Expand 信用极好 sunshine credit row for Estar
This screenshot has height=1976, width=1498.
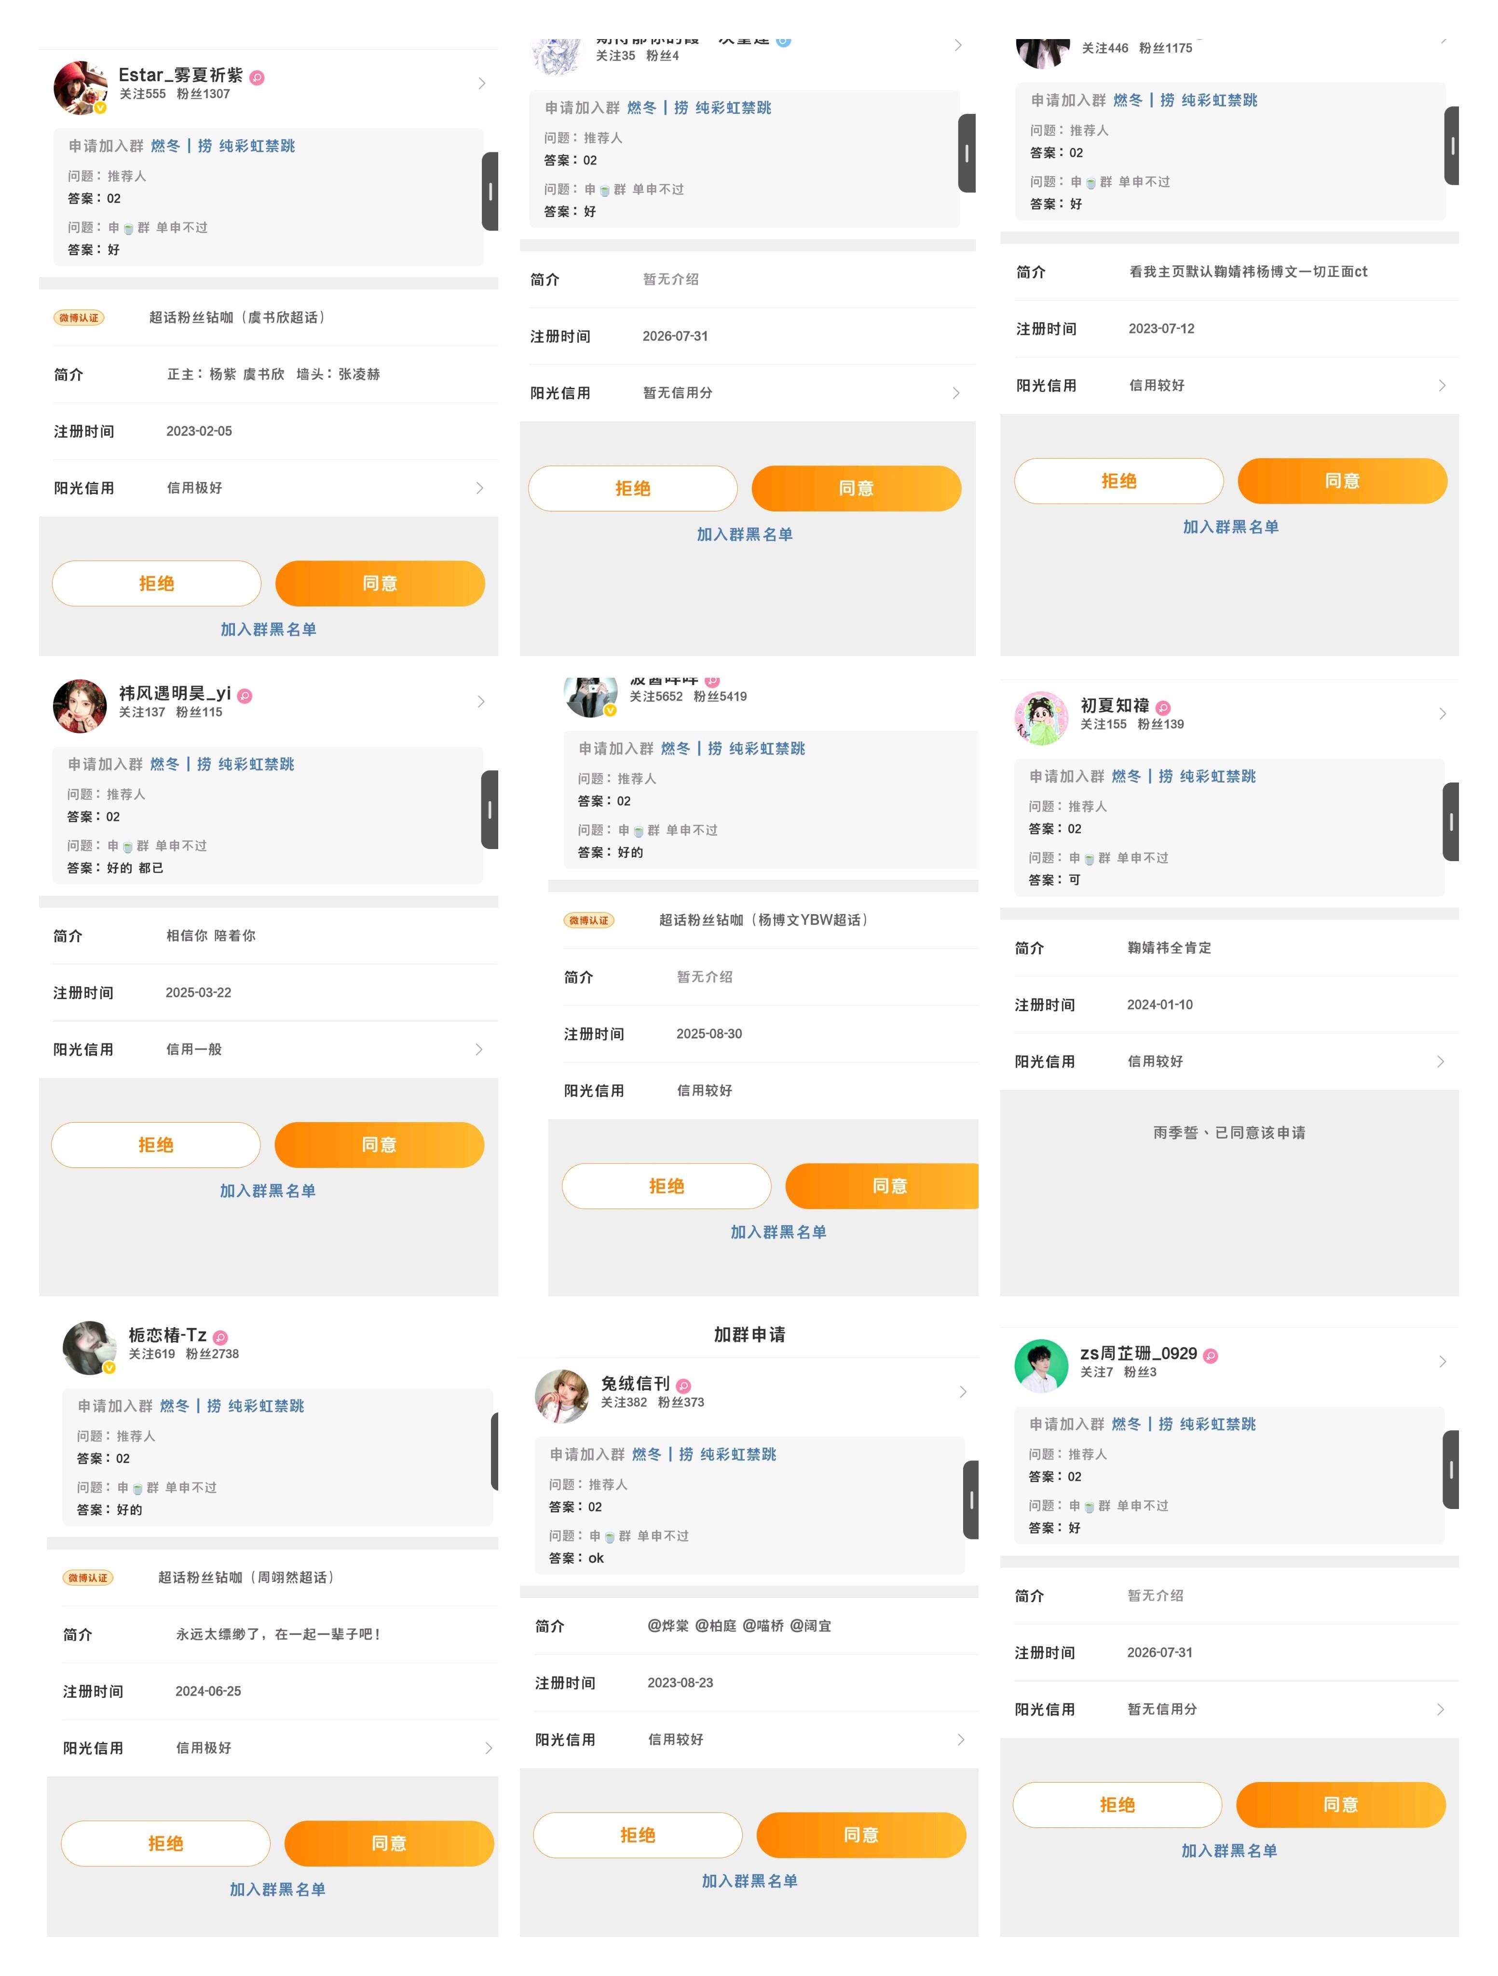coord(268,488)
